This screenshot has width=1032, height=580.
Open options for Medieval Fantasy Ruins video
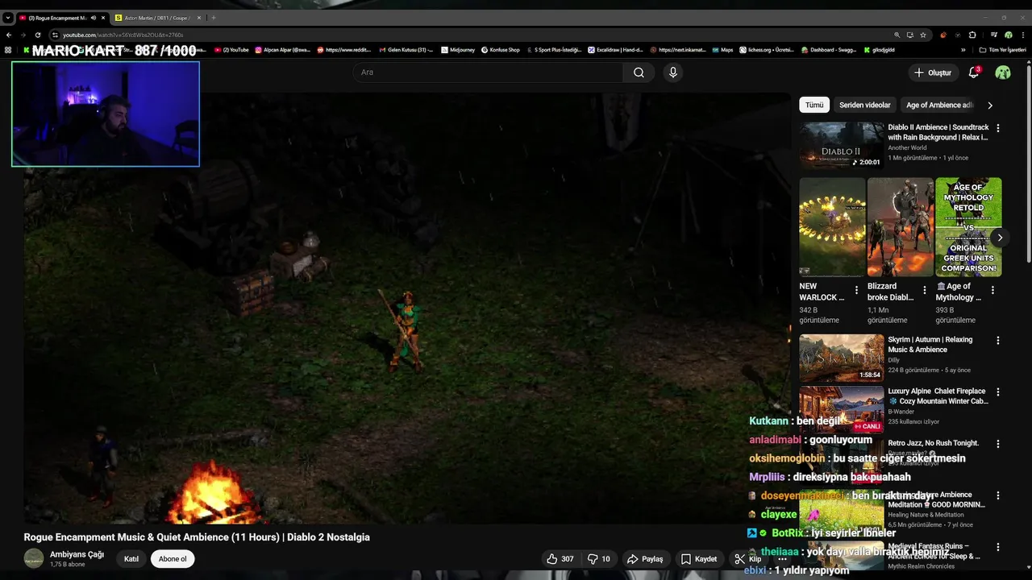pos(998,547)
